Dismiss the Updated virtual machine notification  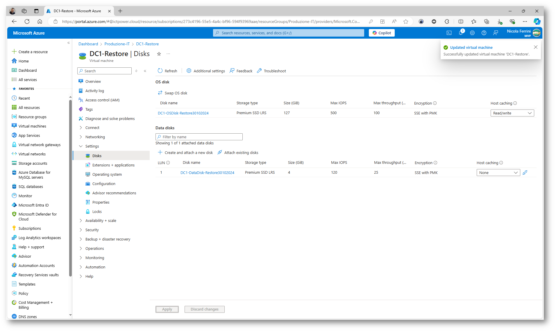[536, 47]
